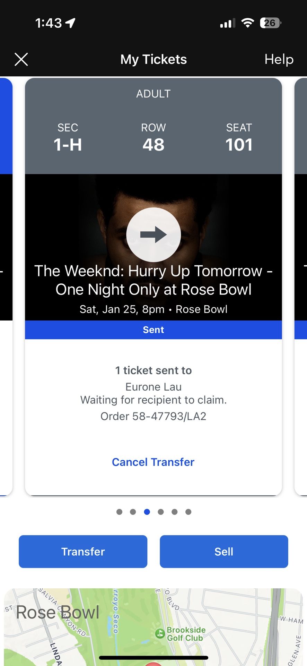Jump to sixth ticket page dot
307x666 pixels.
coord(188,512)
